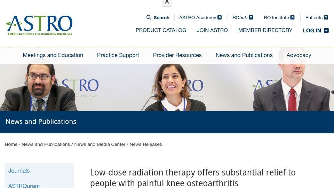This screenshot has width=334, height=188.
Task: Click News and Publications breadcrumb
Action: click(46, 144)
